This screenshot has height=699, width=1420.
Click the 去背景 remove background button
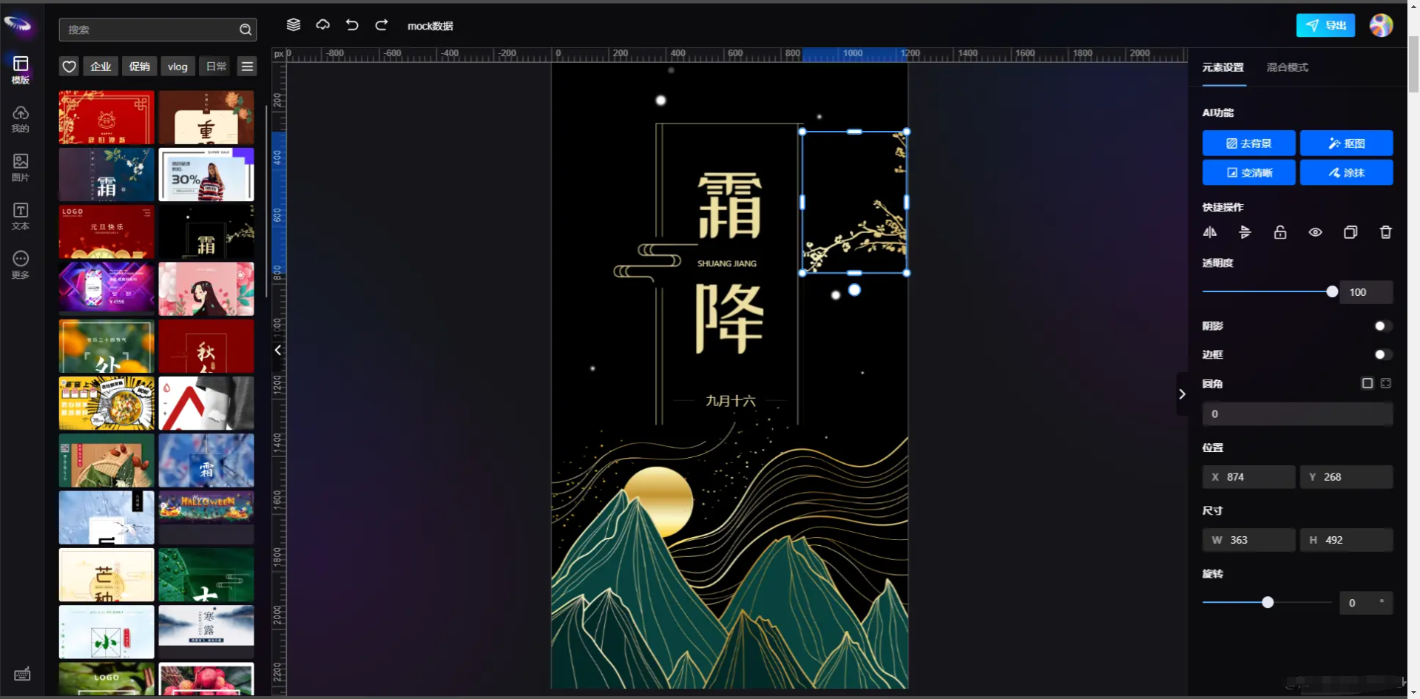click(1249, 143)
